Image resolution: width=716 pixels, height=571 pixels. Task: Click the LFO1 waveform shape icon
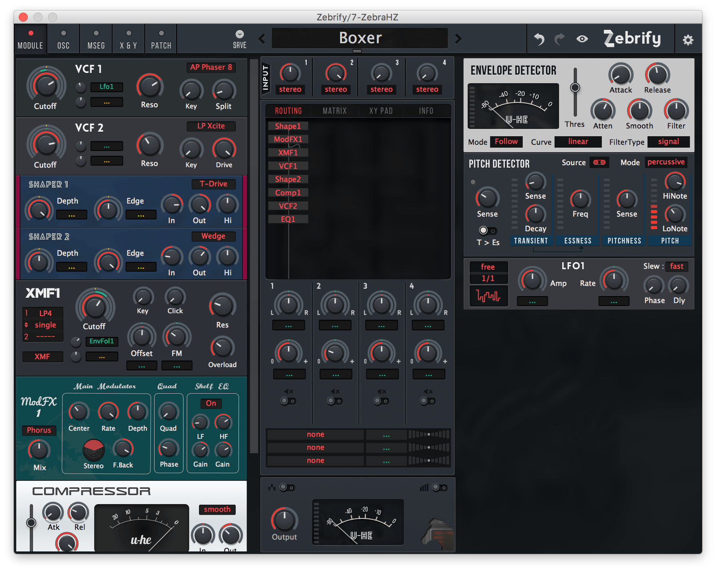488,296
